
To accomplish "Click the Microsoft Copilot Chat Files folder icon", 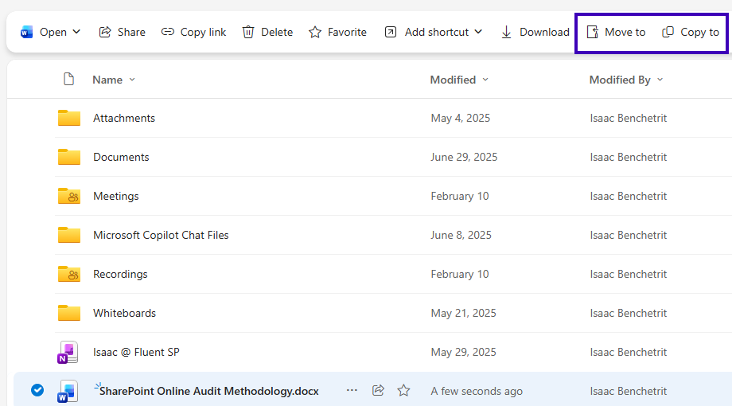I will point(69,235).
